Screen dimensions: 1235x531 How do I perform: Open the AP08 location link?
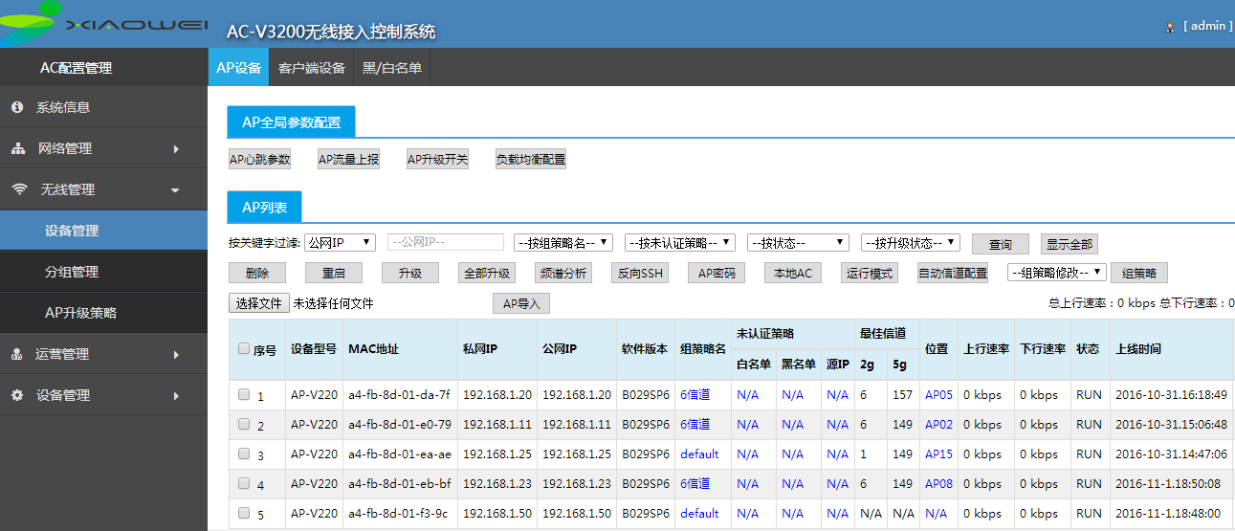point(938,483)
